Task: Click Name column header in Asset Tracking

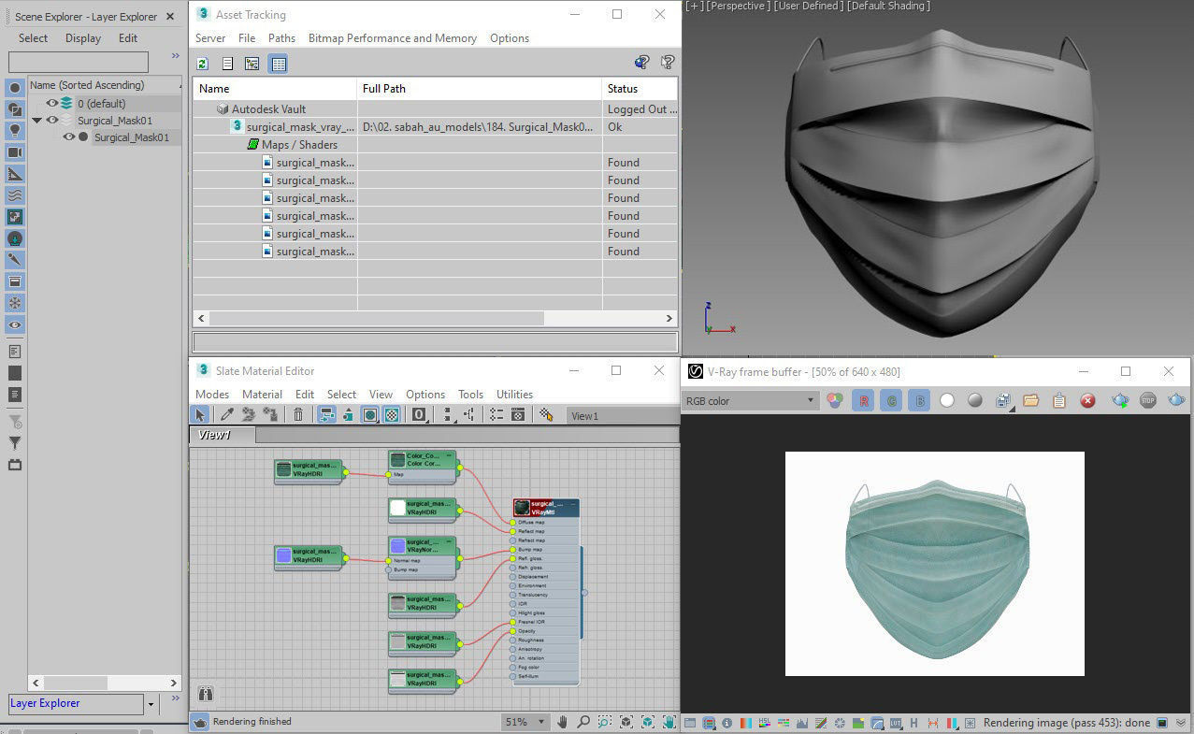Action: (275, 88)
